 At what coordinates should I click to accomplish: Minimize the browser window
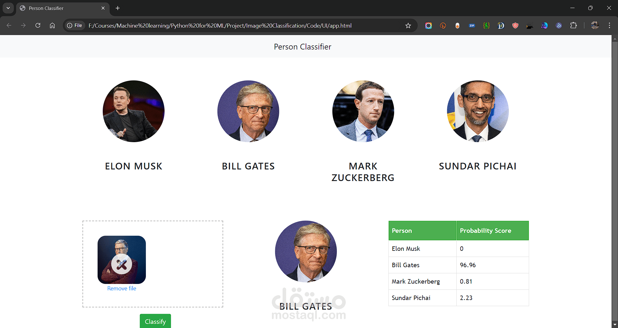click(572, 8)
